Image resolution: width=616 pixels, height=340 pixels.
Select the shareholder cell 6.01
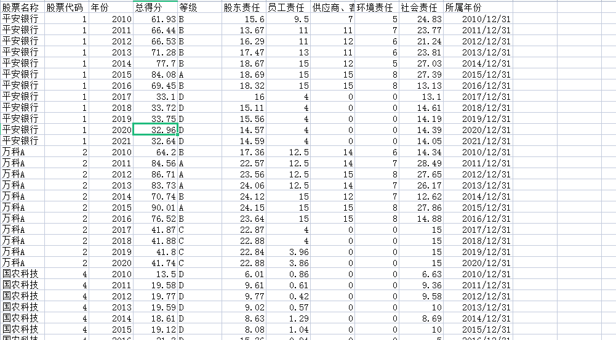coord(244,274)
